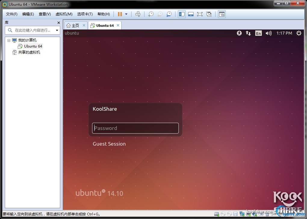Open the power options dropdown beside pause
Image resolution: width=307 pixels, height=219 pixels.
tap(126, 14)
